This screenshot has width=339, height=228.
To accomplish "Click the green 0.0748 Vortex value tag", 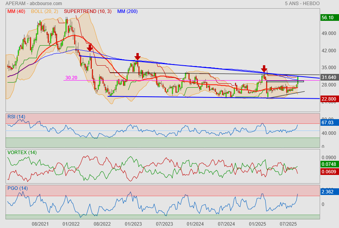I will (x=329, y=164).
